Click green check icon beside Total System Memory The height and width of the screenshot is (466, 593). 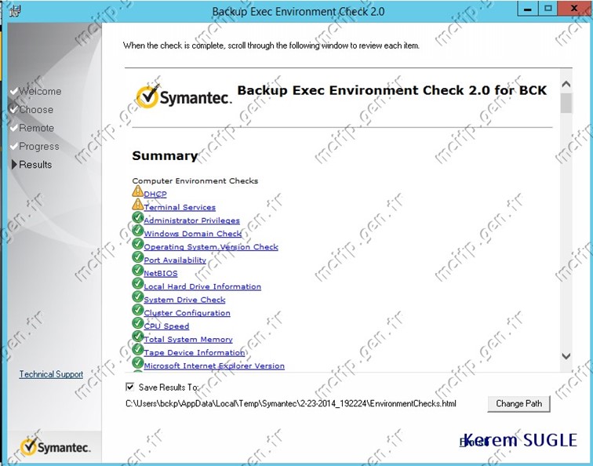pyautogui.click(x=138, y=337)
